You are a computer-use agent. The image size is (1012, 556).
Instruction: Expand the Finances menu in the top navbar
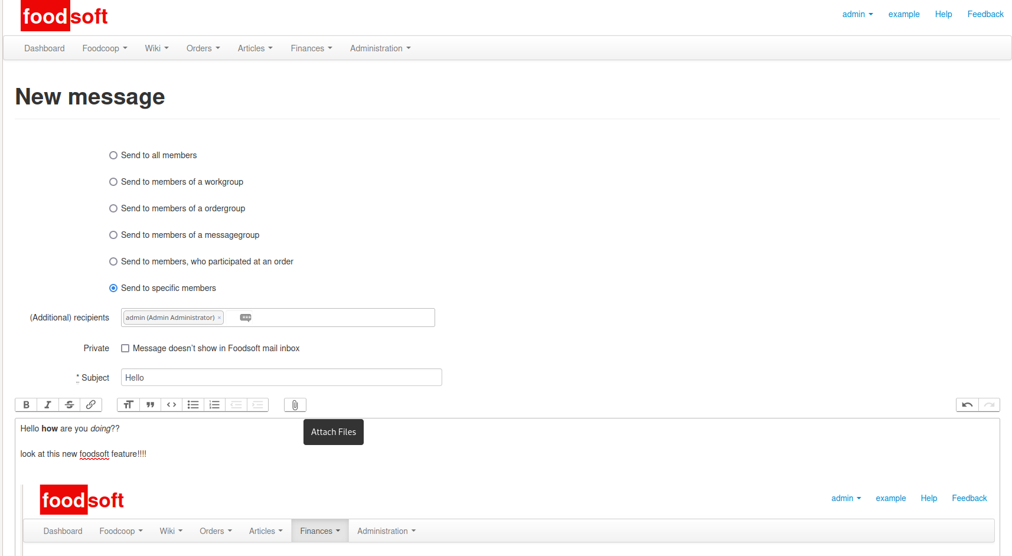(x=311, y=48)
